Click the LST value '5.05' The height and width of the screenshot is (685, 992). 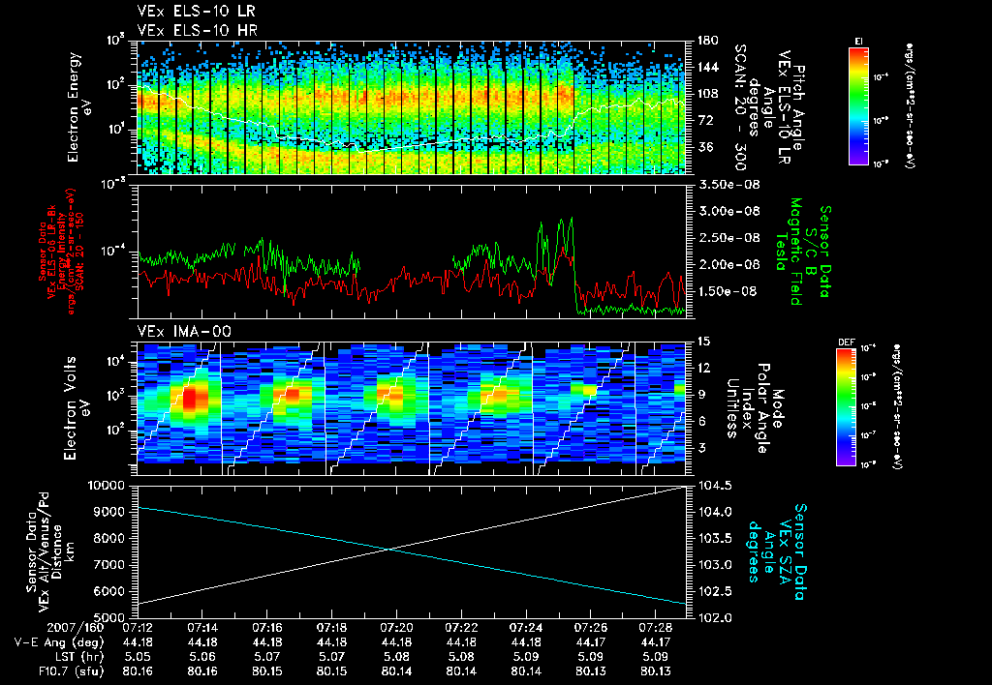point(138,657)
